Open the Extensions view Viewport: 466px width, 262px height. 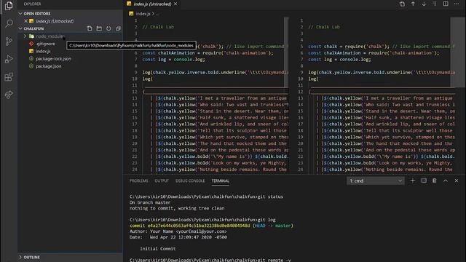pos(9,77)
